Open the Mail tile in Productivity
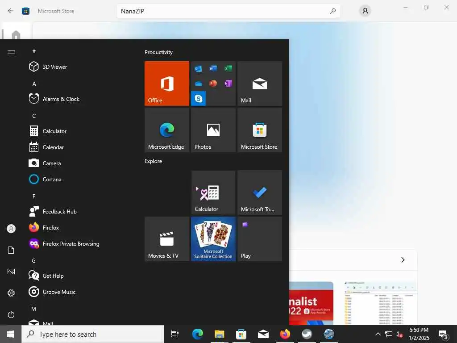 pyautogui.click(x=260, y=84)
